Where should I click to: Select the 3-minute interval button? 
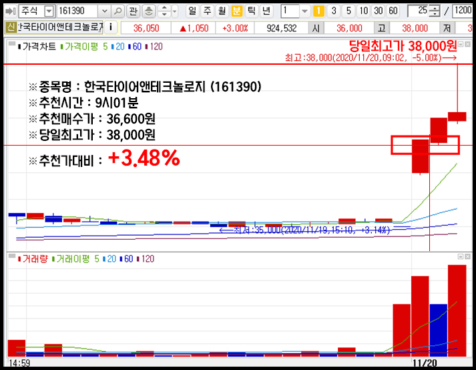point(334,11)
